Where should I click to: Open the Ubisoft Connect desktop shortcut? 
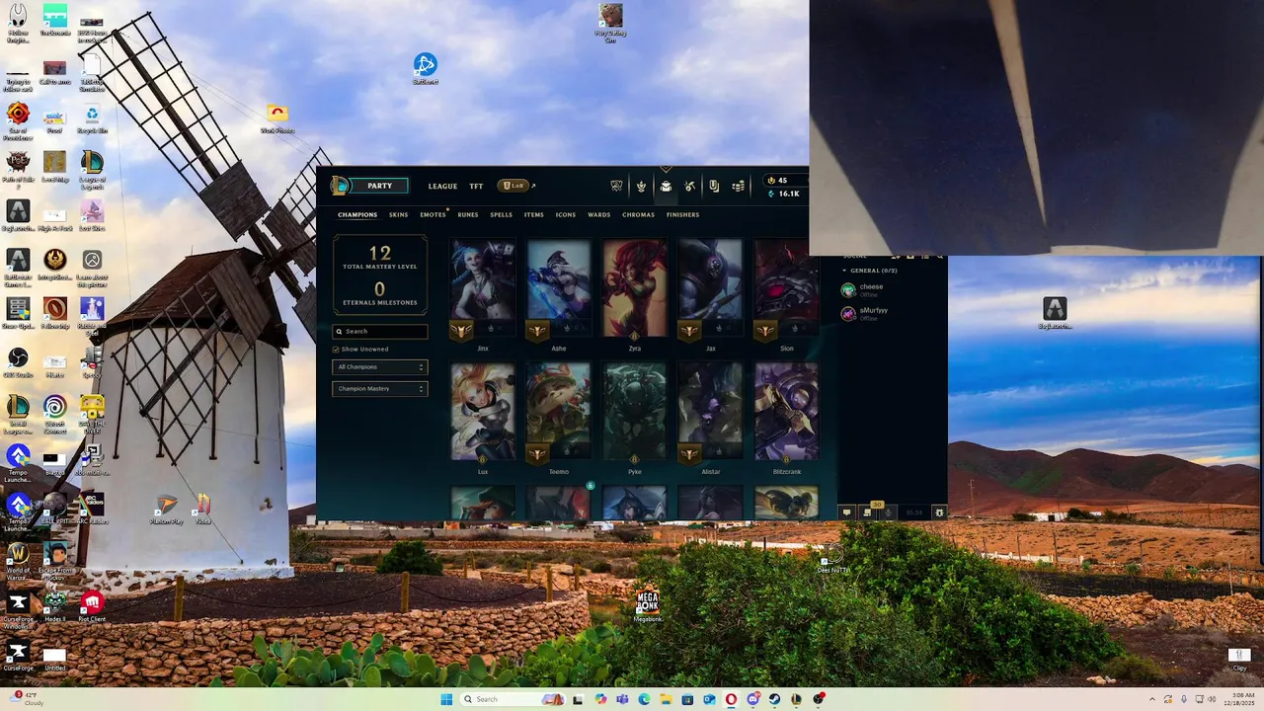(54, 414)
